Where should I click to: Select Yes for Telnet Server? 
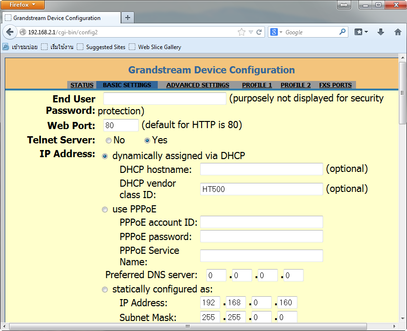147,140
